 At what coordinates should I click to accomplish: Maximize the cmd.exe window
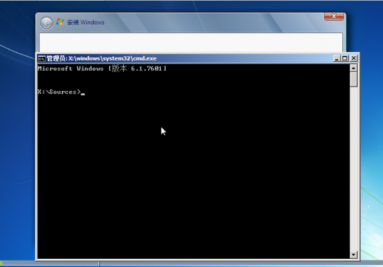[x=345, y=58]
